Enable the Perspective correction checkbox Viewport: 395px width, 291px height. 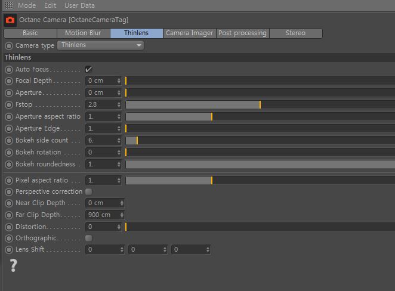pyautogui.click(x=89, y=191)
